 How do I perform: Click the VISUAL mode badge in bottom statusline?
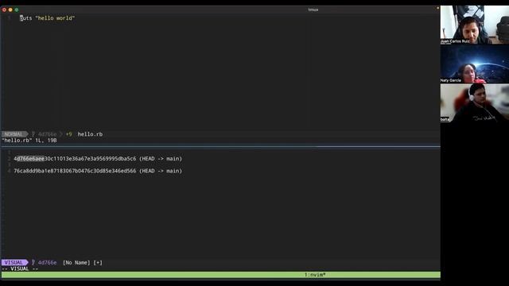[x=14, y=263]
